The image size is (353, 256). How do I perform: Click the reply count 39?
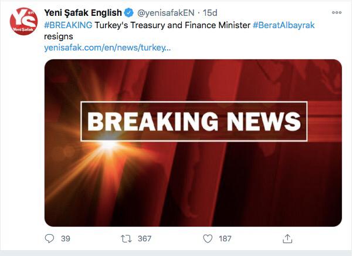pyautogui.click(x=66, y=238)
